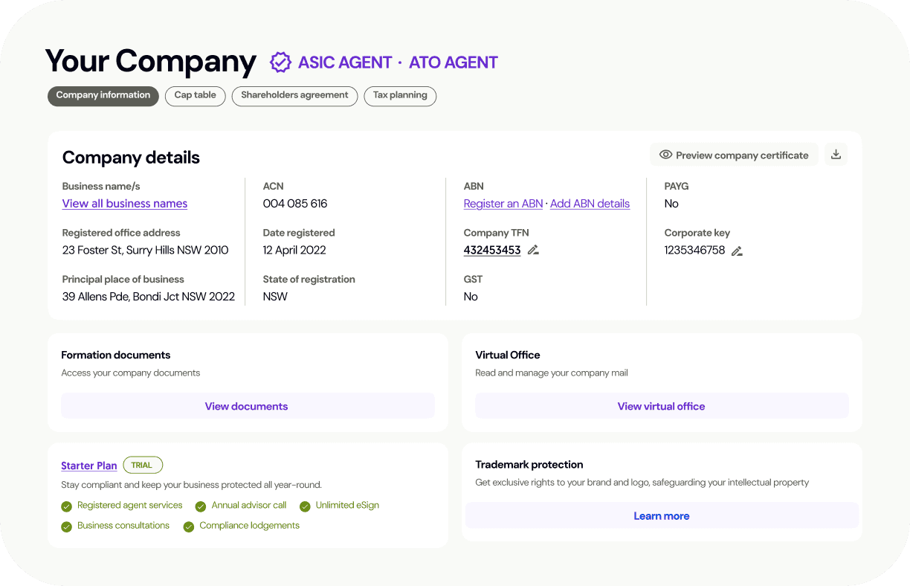The image size is (910, 586).
Task: Click Registered agent services check icon
Action: click(67, 506)
